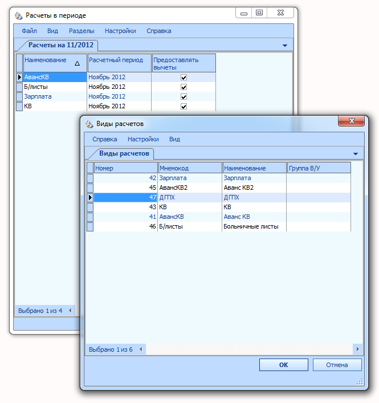Click the row selector for number 42

(90, 178)
